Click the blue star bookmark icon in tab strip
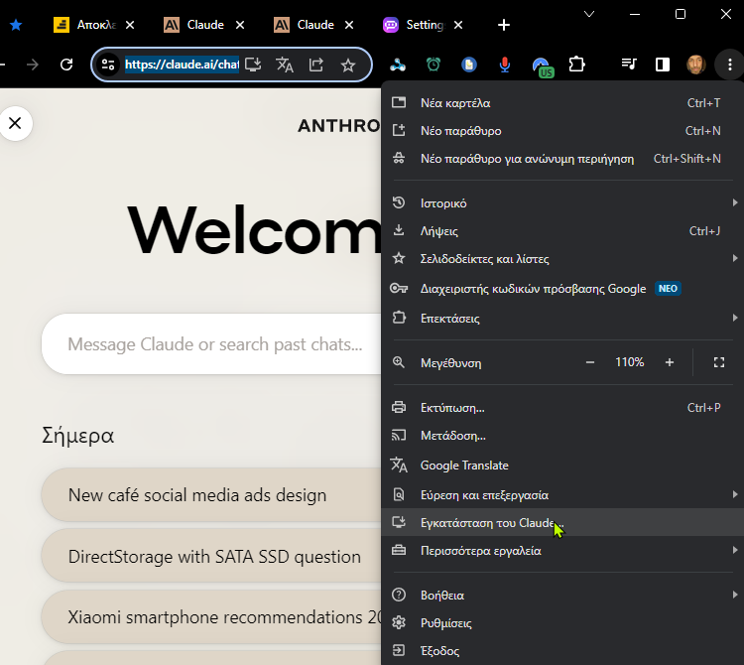The image size is (744, 665). [x=16, y=25]
